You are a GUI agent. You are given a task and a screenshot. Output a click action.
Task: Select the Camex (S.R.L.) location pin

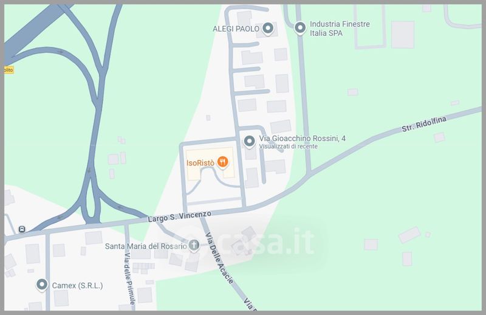pyautogui.click(x=42, y=285)
